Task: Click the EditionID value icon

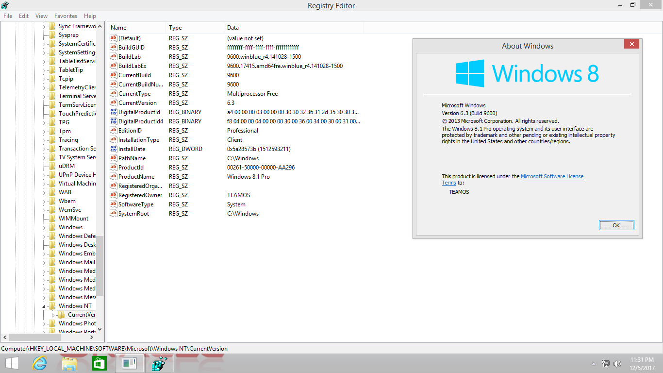Action: [114, 131]
